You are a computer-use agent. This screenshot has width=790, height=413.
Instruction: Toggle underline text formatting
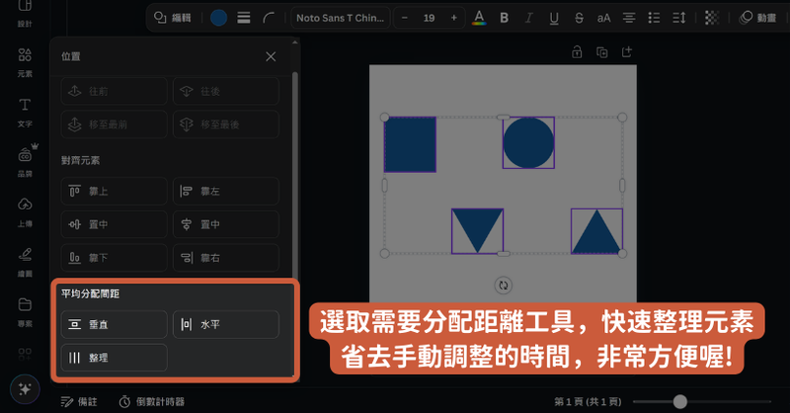pyautogui.click(x=554, y=18)
